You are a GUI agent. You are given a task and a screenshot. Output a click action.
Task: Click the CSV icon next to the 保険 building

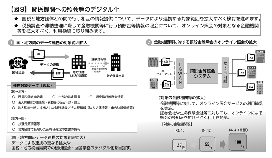tap(250, 87)
